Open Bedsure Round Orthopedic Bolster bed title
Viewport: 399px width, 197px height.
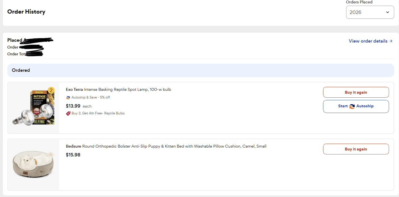coord(166,146)
